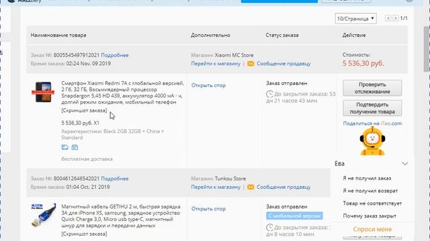Image resolution: width=430 pixels, height=241 pixels.
Task: Open the 10/Страница page size dropdown
Action: pyautogui.click(x=355, y=19)
